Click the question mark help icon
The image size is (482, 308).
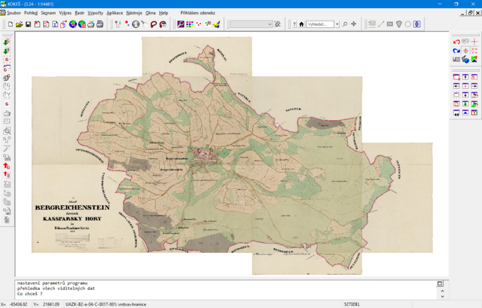click(x=294, y=24)
